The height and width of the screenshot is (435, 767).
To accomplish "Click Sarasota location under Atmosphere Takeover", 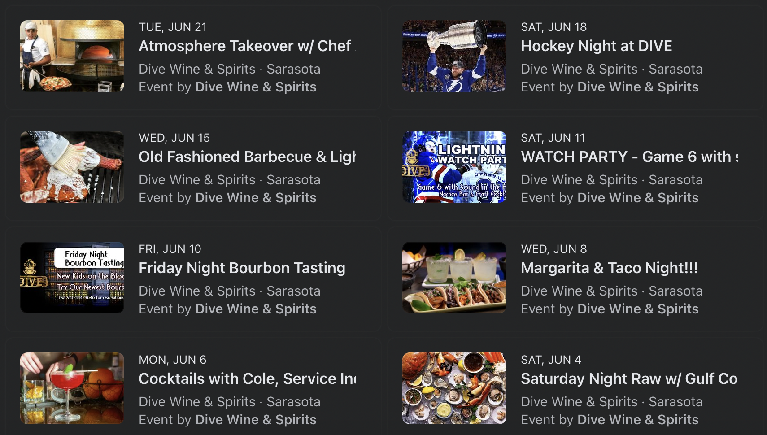I will coord(293,69).
